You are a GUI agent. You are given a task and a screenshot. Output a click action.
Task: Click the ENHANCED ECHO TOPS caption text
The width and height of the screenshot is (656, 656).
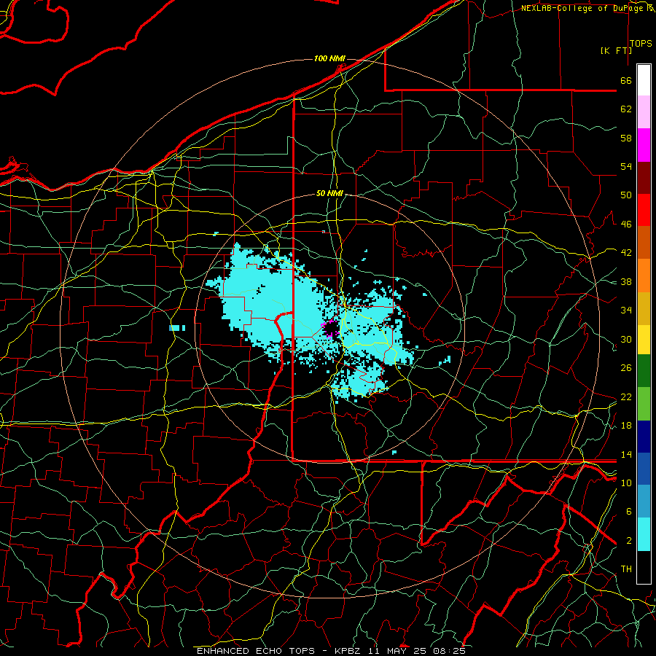[256, 651]
